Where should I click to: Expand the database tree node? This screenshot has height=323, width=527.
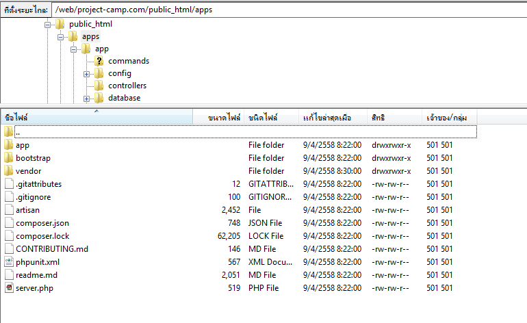pos(86,99)
